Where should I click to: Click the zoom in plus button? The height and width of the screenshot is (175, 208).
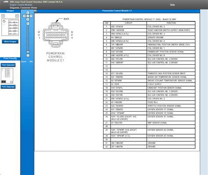coord(28,24)
